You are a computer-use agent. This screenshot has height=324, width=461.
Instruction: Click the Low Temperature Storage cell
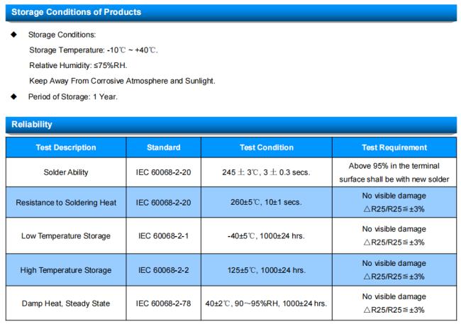(x=66, y=236)
